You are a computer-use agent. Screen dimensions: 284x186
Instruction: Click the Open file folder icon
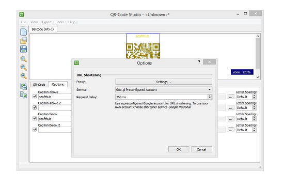click(23, 41)
